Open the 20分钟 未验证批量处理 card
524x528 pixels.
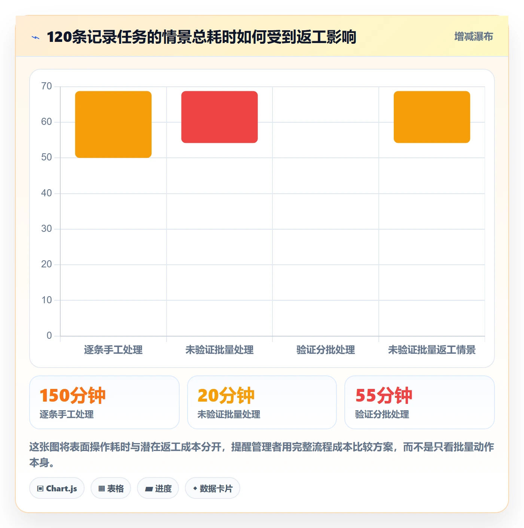262,402
